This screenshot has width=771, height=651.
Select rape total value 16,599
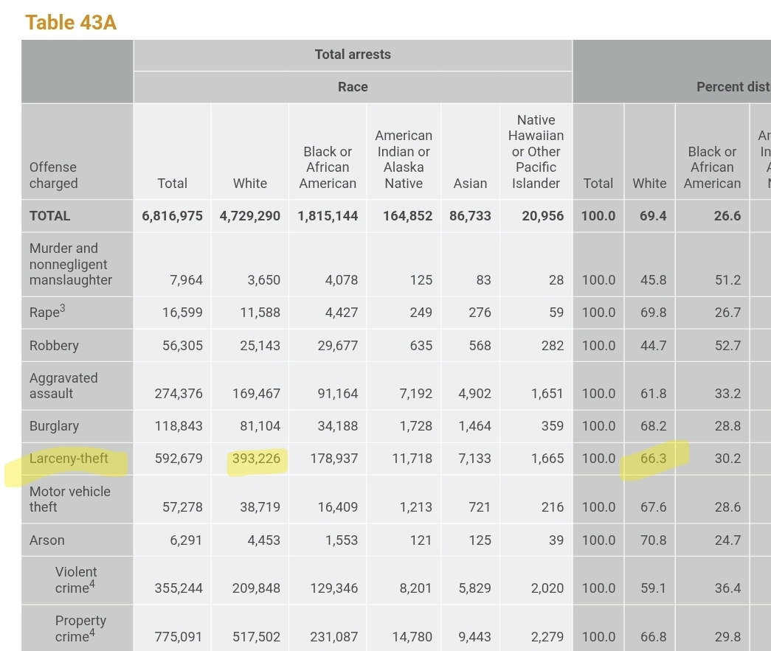[x=182, y=313]
